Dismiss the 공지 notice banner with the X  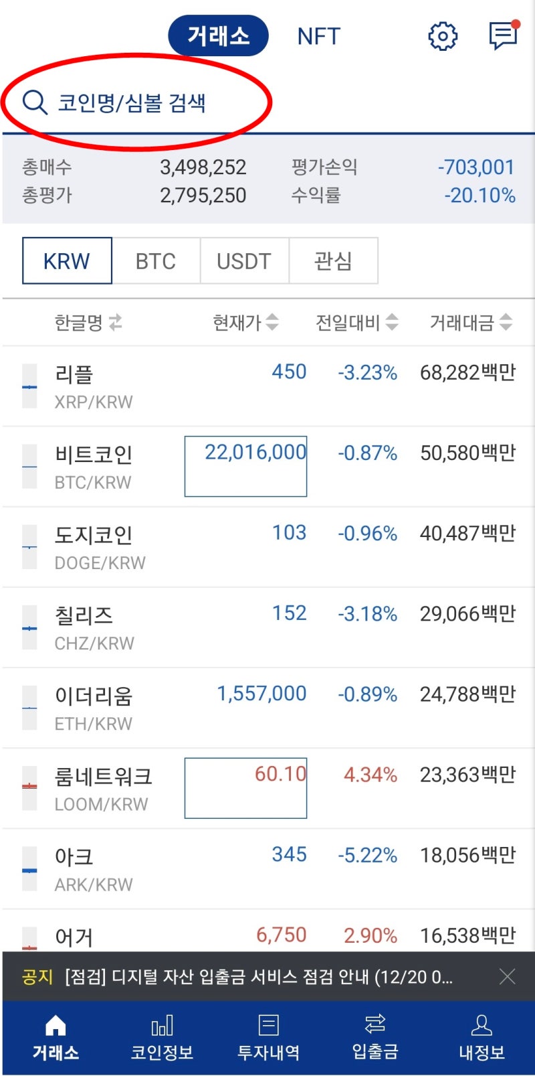[508, 977]
